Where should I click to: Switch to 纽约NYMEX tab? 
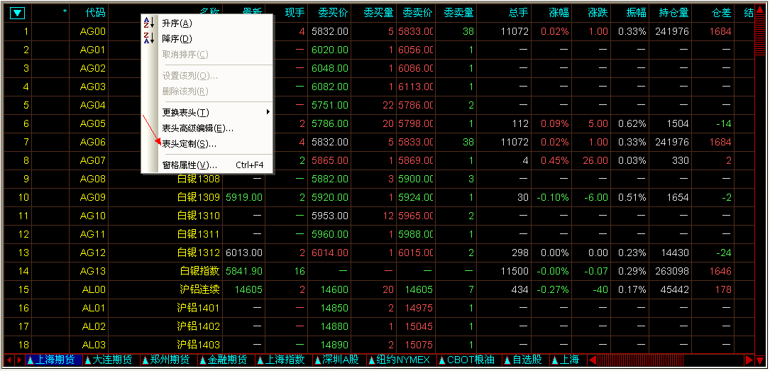coord(401,360)
